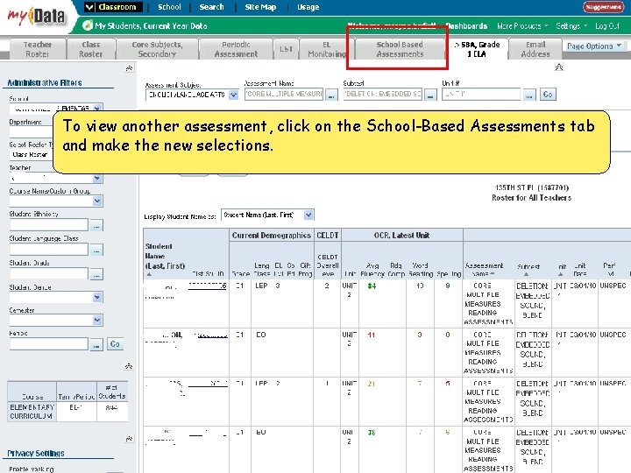
Task: Collapse the Administrative Filters panel with the arrow icon
Action: pos(129,68)
